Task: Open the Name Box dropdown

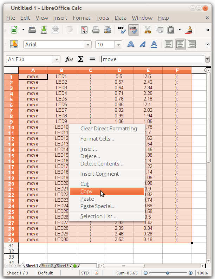Action: pos(57,59)
